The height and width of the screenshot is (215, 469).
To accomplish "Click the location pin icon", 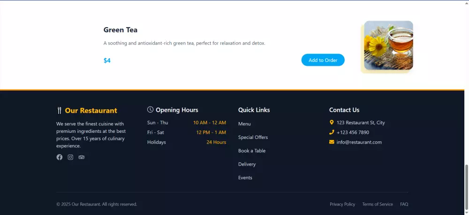I will pyautogui.click(x=332, y=123).
